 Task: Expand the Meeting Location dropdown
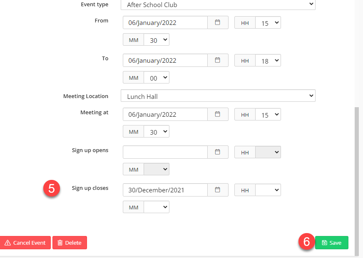pos(218,96)
